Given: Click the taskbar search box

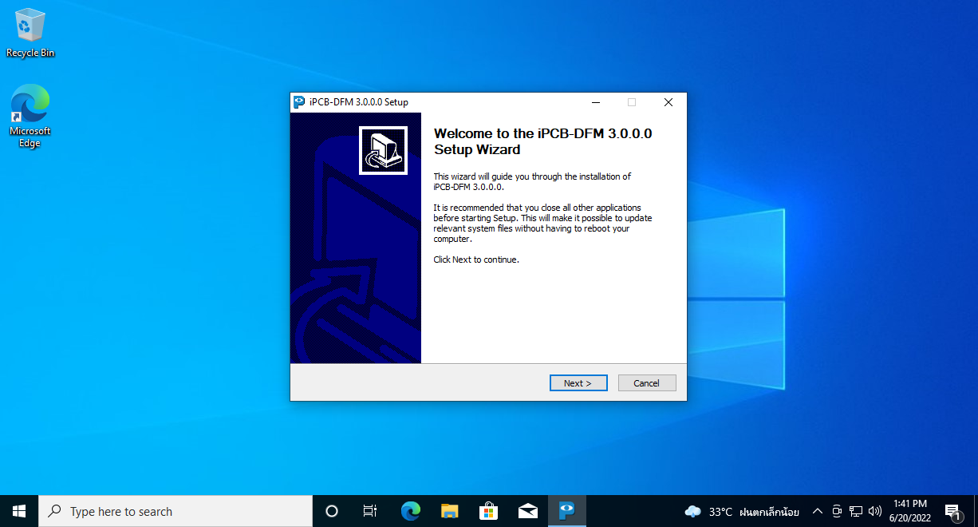Looking at the screenshot, I should tap(175, 511).
